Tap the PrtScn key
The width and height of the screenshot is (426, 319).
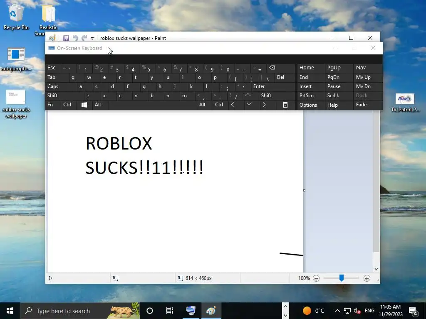point(311,96)
